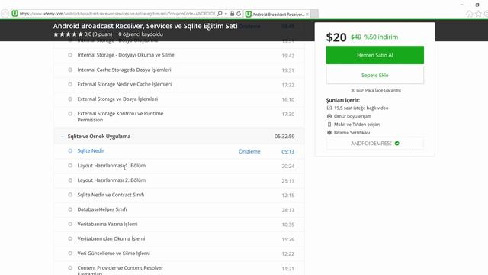Minimize the browser window
This screenshot has height=275, width=488.
461,5
